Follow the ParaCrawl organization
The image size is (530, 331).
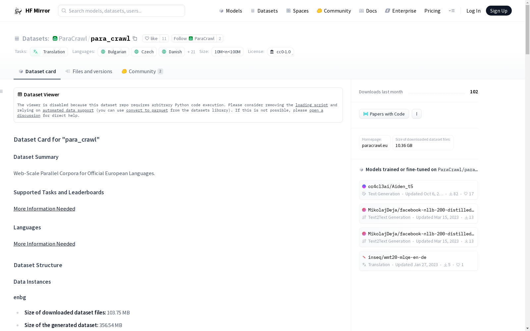[x=194, y=38]
